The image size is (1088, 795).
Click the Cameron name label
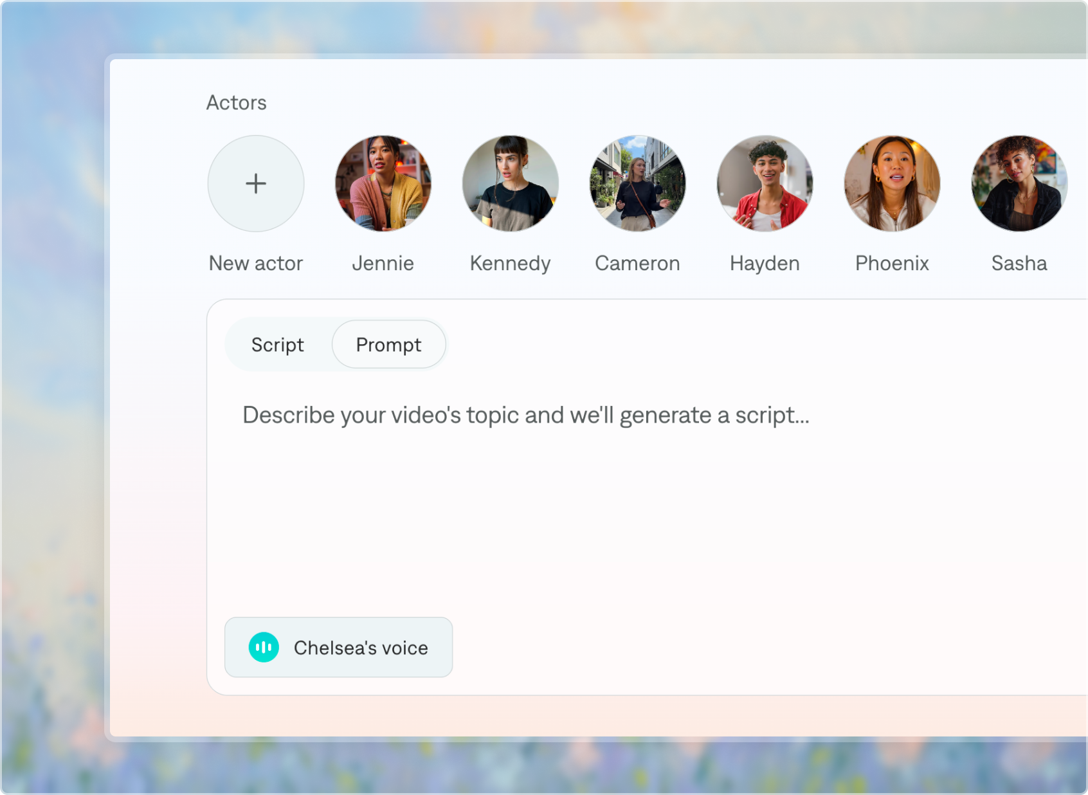[638, 263]
